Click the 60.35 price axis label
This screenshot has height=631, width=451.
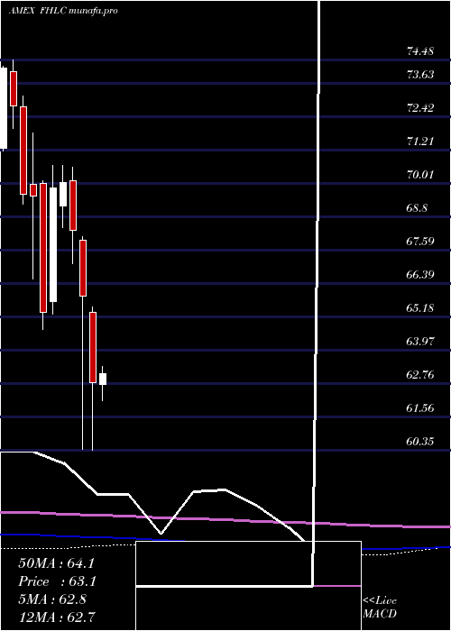[420, 442]
